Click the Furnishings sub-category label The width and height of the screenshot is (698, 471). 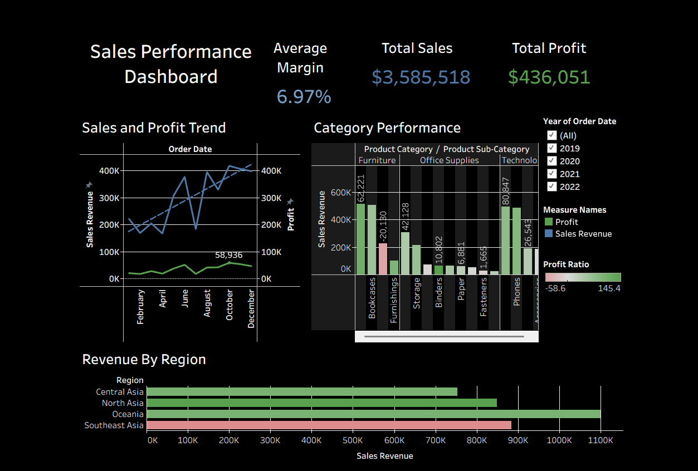pos(394,301)
